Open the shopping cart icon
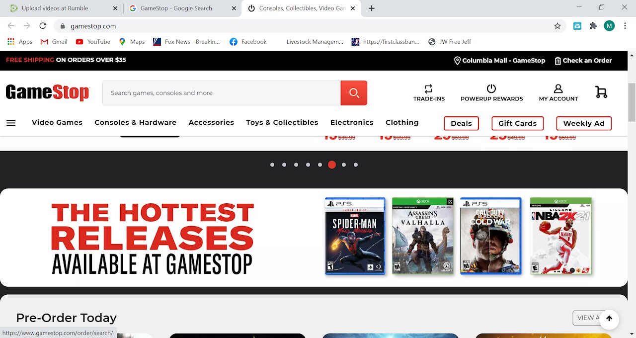This screenshot has height=338, width=636. (x=601, y=92)
